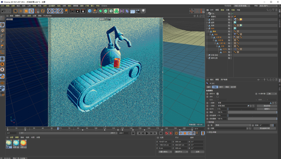281x159 pixels.
Task: Open the 文件 menu
Action: [x=2, y=6]
